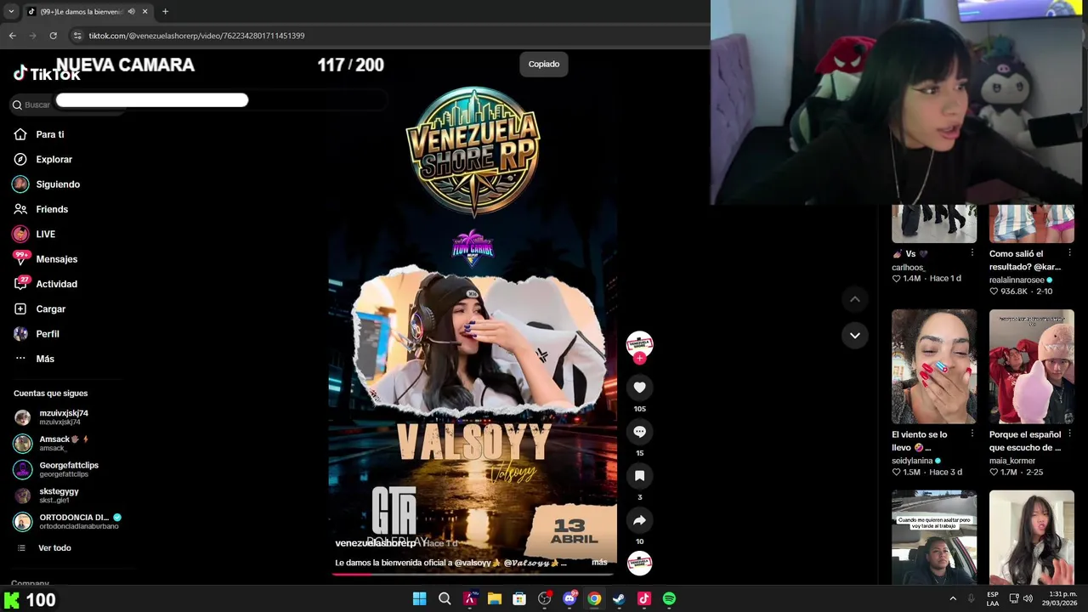Go to next video down chevron
This screenshot has height=612, width=1088.
(x=855, y=336)
